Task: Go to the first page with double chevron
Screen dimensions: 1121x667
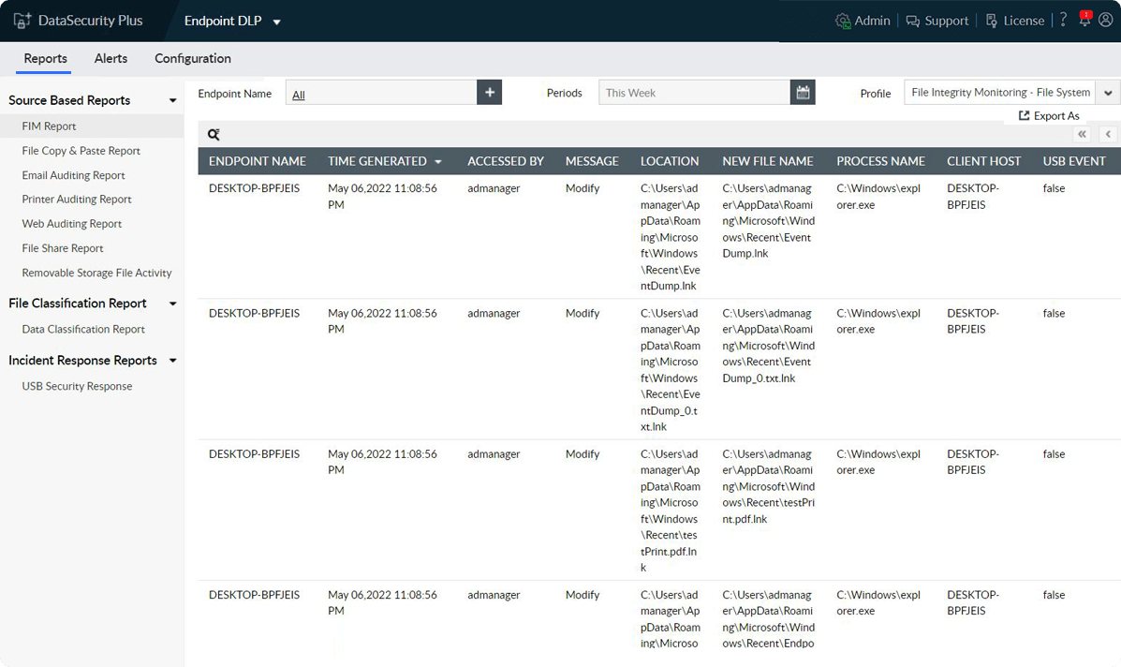Action: pos(1083,135)
